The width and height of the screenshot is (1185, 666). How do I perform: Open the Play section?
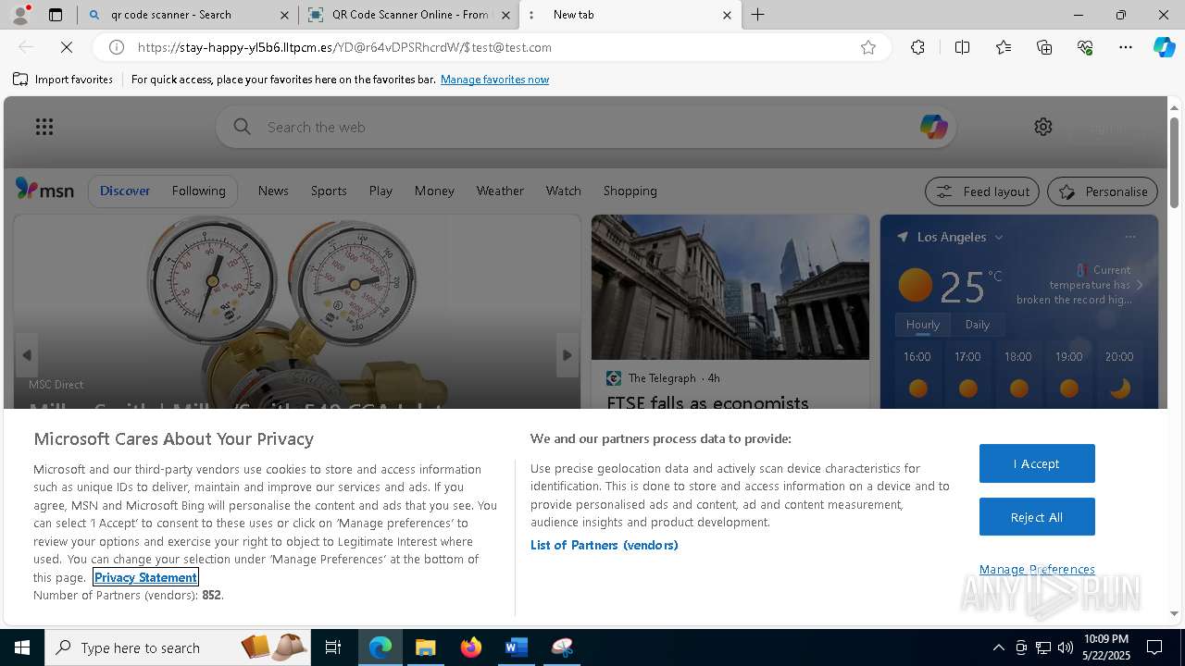(x=380, y=191)
